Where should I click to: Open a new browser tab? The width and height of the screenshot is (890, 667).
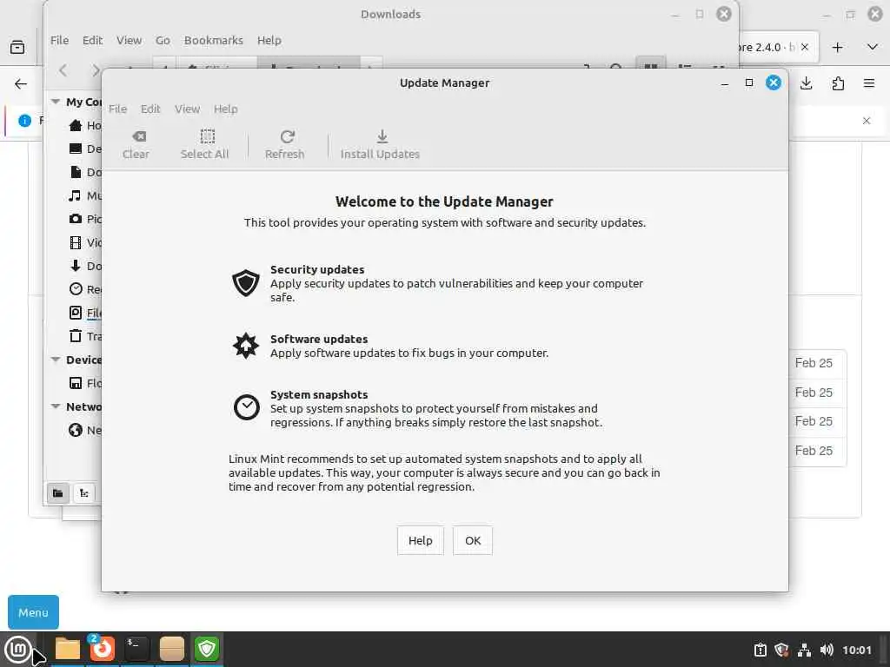tap(838, 48)
